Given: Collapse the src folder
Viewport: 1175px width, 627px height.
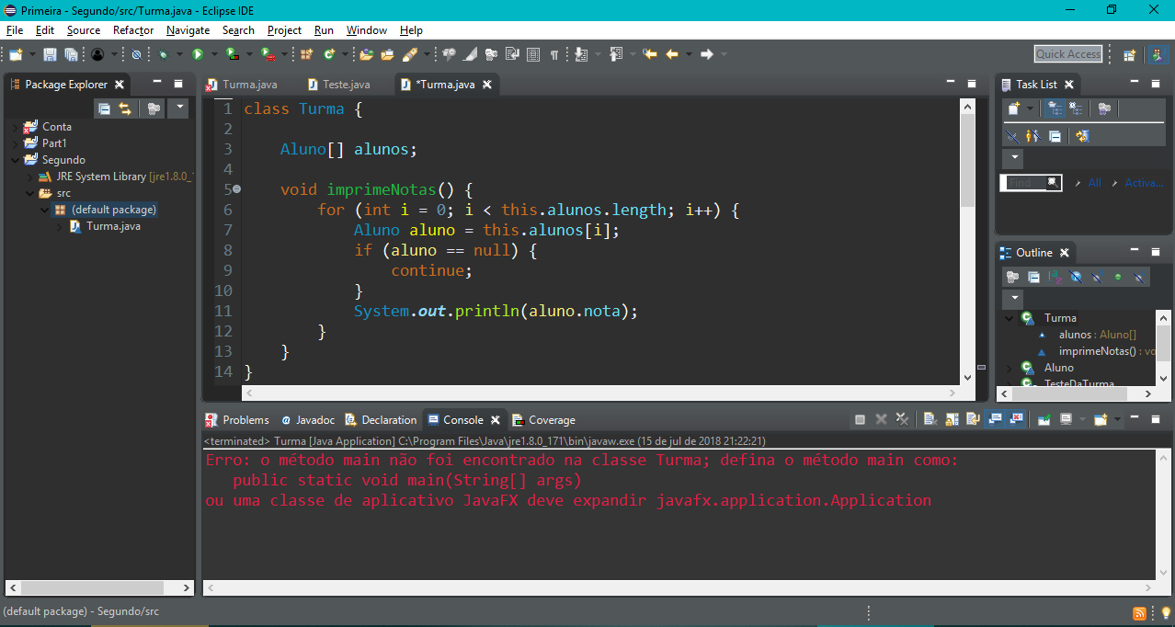Looking at the screenshot, I should 30,193.
